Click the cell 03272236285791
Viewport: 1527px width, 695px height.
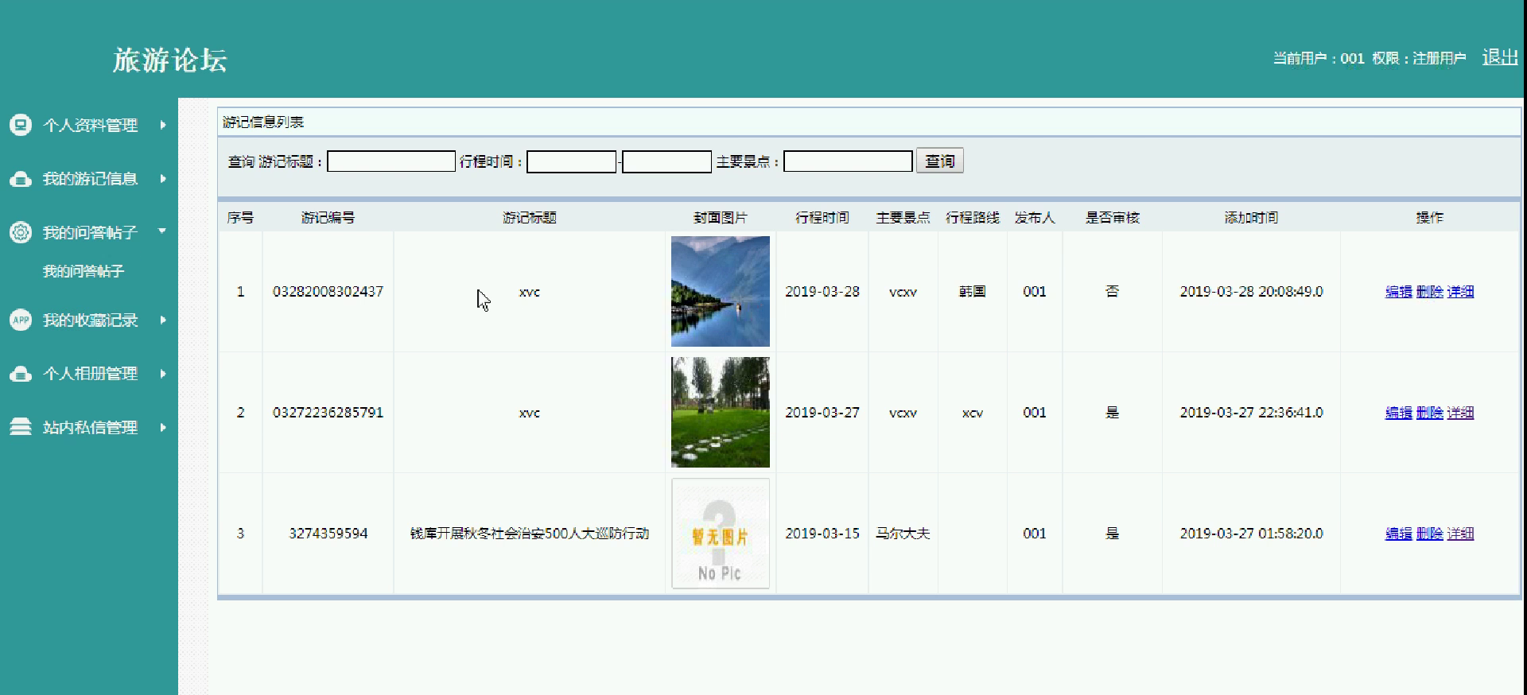click(328, 413)
